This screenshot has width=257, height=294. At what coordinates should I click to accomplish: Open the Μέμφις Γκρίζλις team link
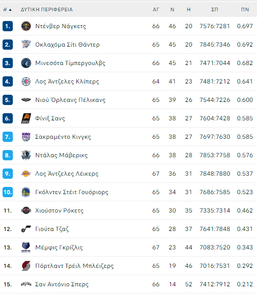pos(59,247)
